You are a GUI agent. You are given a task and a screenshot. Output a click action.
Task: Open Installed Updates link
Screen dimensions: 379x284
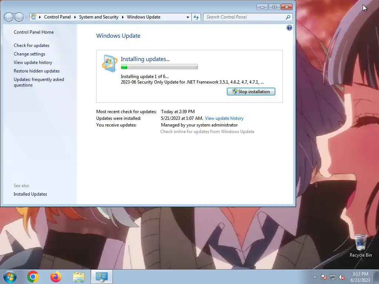point(30,194)
